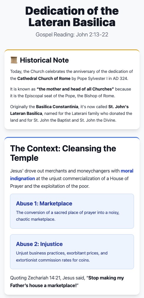Click the extortionist commission rates description
Screen dimensions: 144x298
pyautogui.click(x=62, y=256)
